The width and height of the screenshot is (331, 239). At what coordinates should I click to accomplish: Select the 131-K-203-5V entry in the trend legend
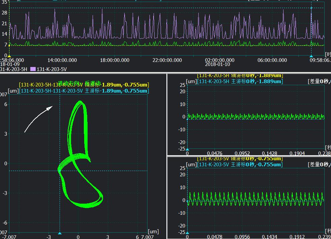pos(52,69)
